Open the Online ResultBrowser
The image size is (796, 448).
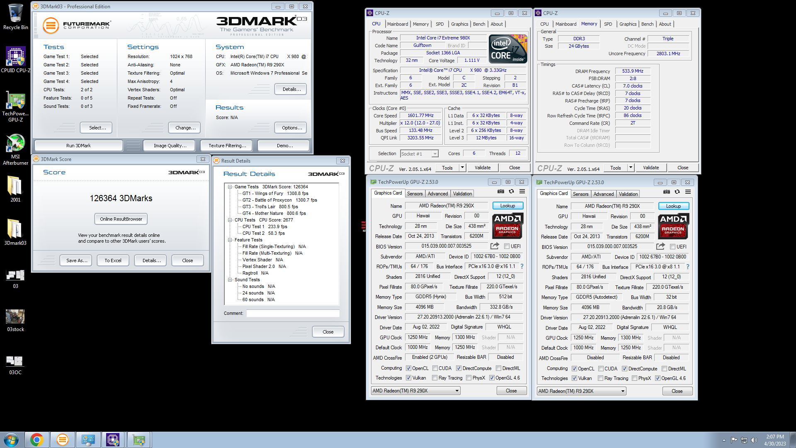[121, 219]
